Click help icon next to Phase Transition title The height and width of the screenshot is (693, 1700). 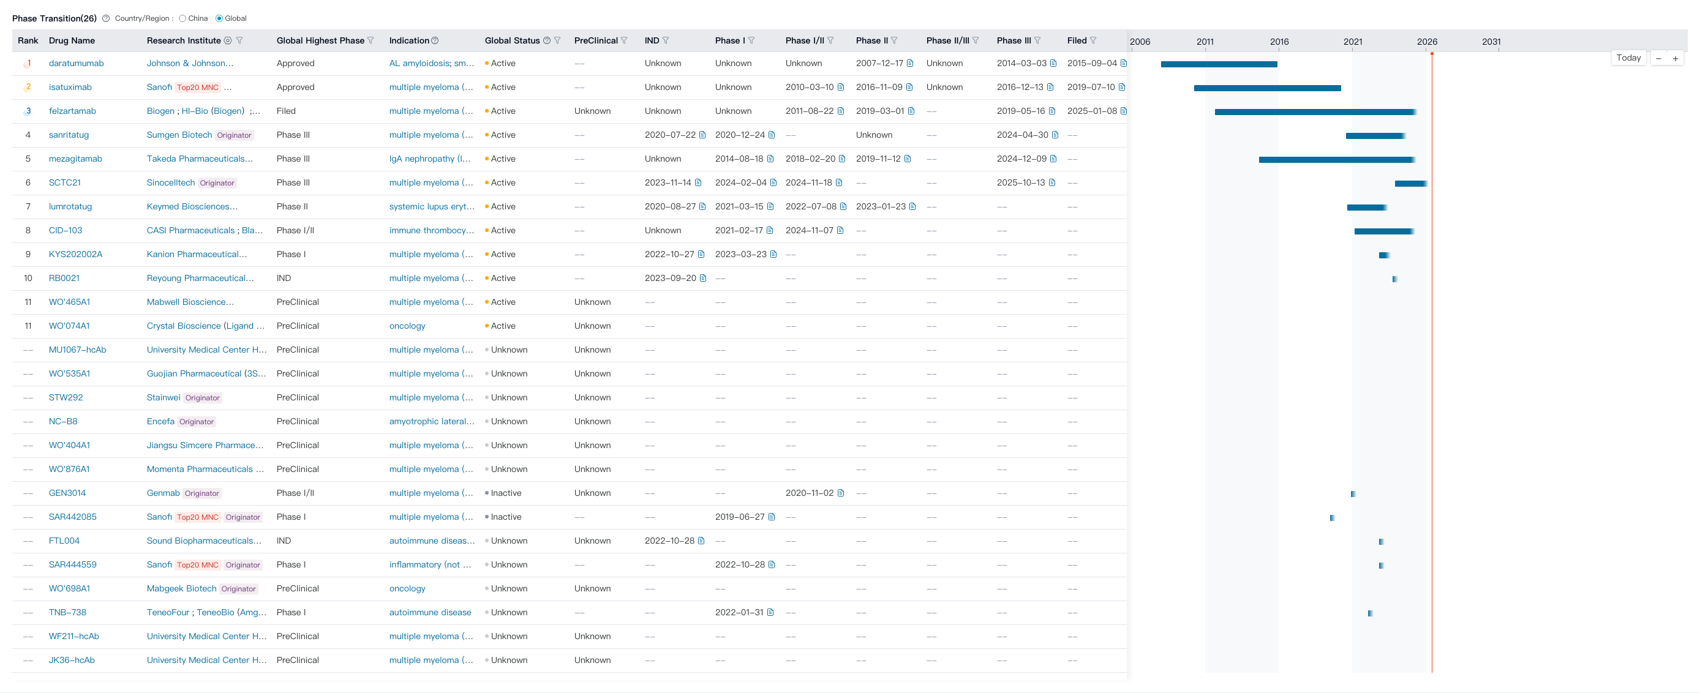105,18
